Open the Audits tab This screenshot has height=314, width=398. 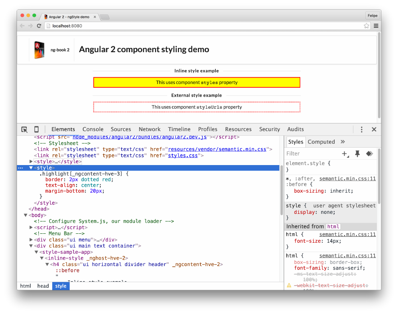coord(296,129)
